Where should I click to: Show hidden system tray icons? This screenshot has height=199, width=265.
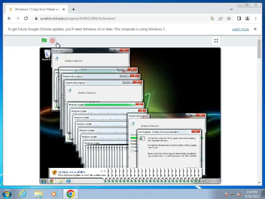220,194
